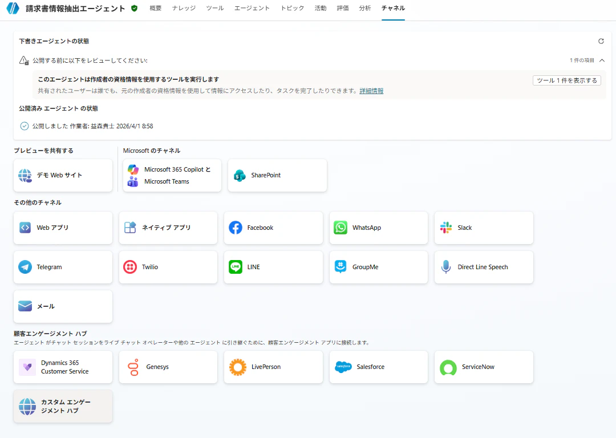The width and height of the screenshot is (616, 438).
Task: Click the Copilot Studio logo icon
Action: tap(13, 8)
